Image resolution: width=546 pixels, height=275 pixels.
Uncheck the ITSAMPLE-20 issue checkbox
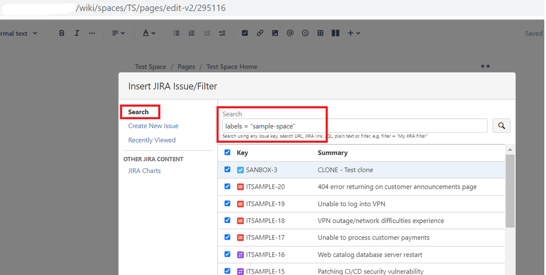(227, 186)
